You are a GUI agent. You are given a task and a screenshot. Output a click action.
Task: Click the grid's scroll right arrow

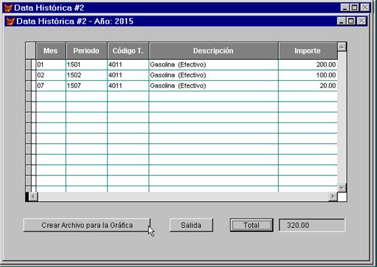pos(333,197)
